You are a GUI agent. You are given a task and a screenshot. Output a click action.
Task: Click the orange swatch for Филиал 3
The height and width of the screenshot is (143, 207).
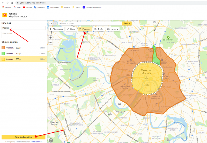(x=3, y=48)
